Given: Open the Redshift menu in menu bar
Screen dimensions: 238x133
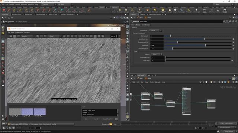Looking at the screenshot, I should (x=31, y=4).
